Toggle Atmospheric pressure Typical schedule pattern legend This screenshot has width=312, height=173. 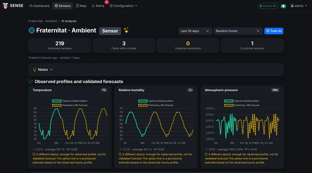242,101
